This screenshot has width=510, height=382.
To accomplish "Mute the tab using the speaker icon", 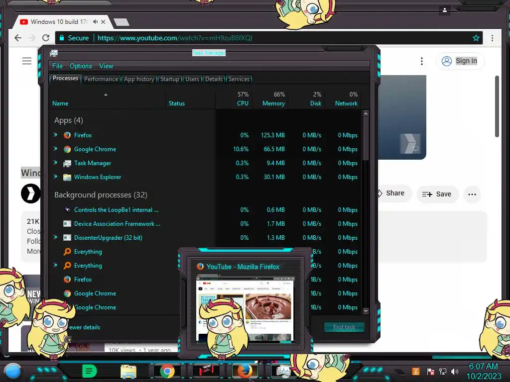I will click(x=95, y=22).
